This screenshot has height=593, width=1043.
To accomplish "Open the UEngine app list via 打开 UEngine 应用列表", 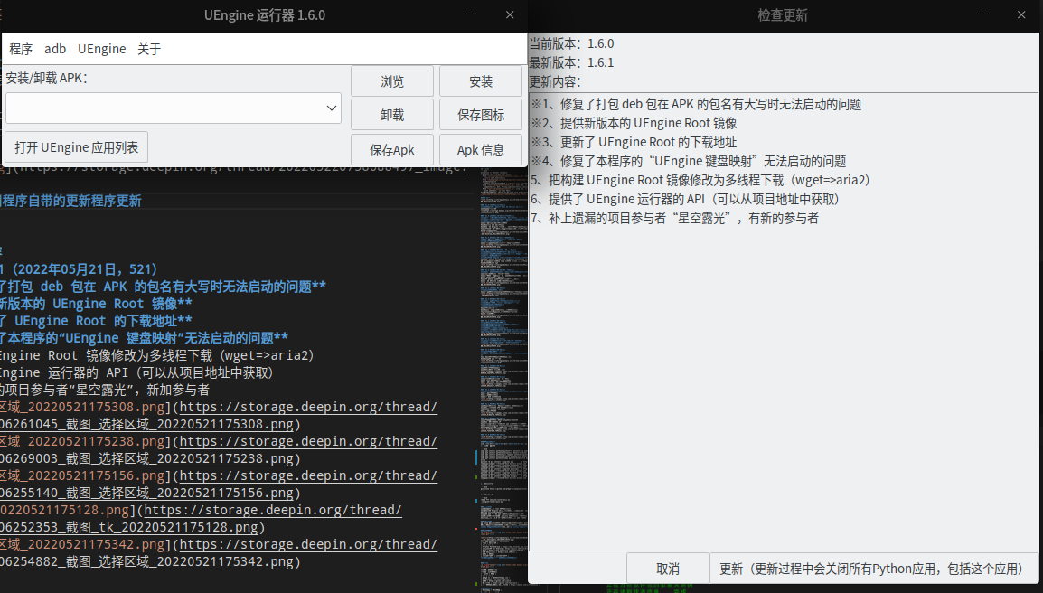I will [77, 147].
